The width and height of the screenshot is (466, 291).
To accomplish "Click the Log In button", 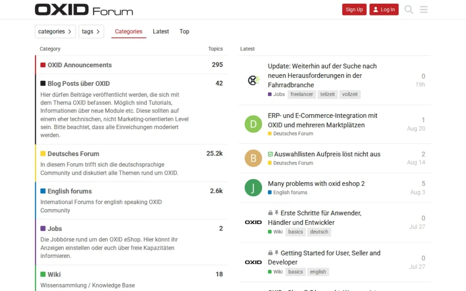I will point(384,10).
